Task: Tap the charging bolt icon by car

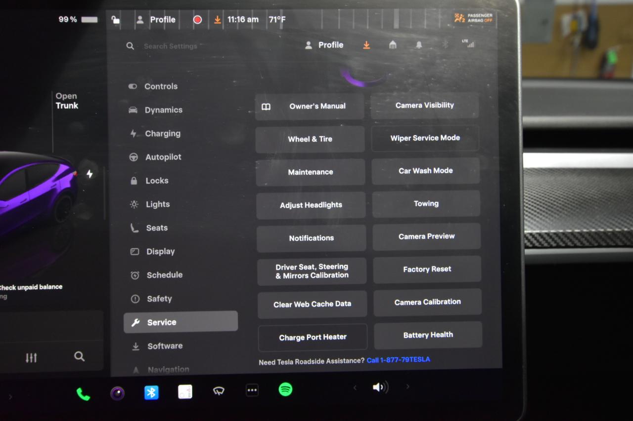Action: pyautogui.click(x=90, y=174)
